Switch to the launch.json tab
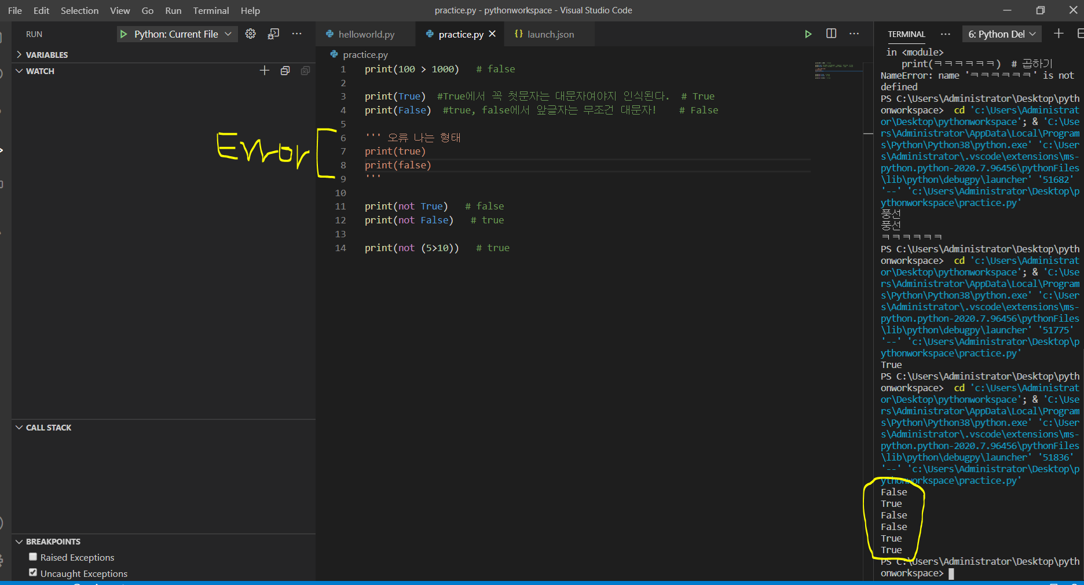This screenshot has height=585, width=1084. pyautogui.click(x=550, y=34)
